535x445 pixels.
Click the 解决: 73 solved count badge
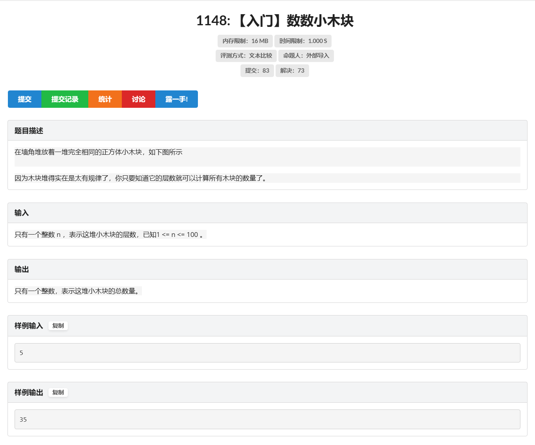coord(292,70)
